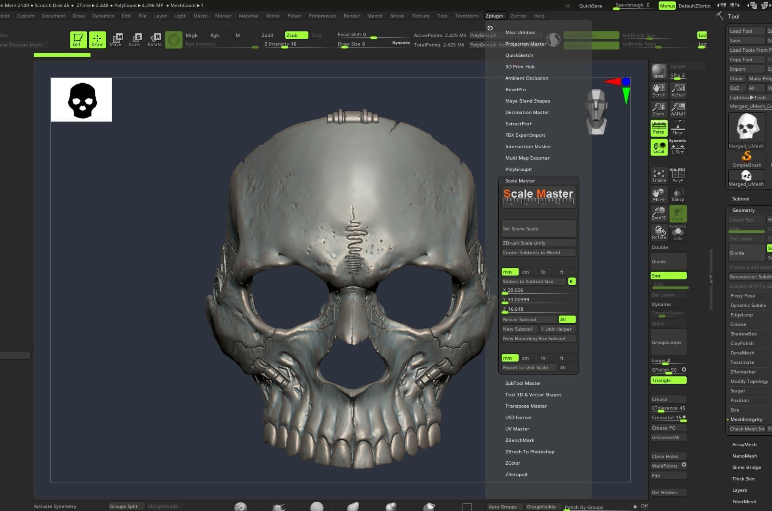Open the Transform menu
This screenshot has width=772, height=511.
[x=466, y=16]
